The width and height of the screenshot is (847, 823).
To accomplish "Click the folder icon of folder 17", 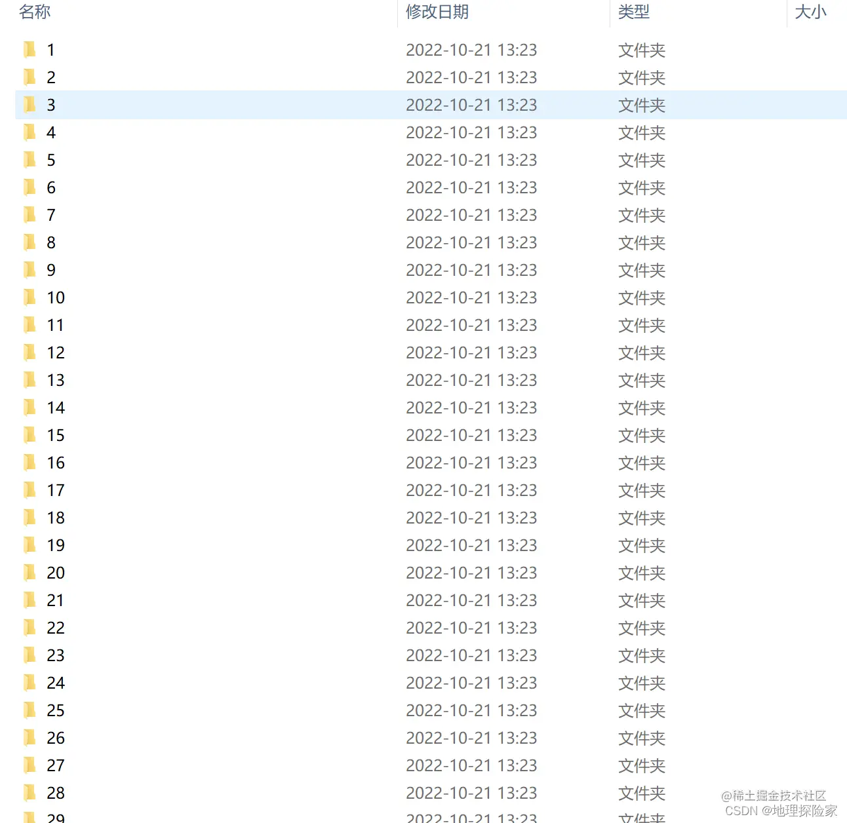I will coord(30,490).
